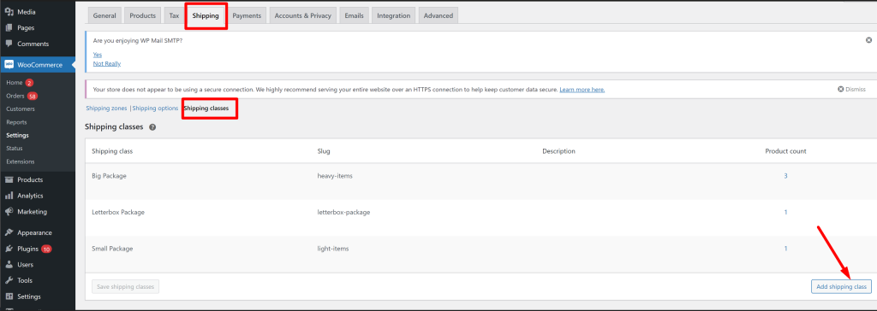Viewport: 877px width, 311px height.
Task: Click the Products box icon
Action: (x=9, y=179)
